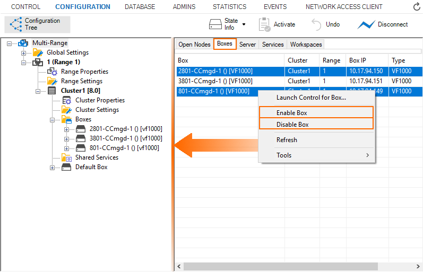Click the Box IP column header
Screen dimensions: 423x272
(x=367, y=60)
